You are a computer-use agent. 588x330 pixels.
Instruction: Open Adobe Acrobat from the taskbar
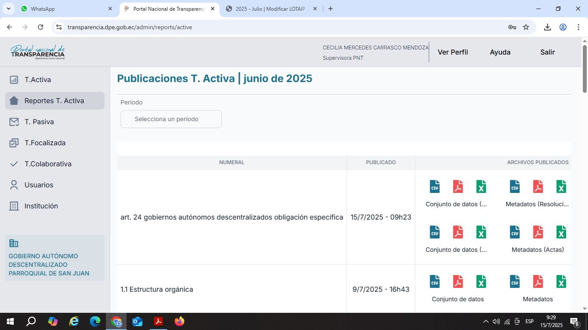click(x=158, y=321)
